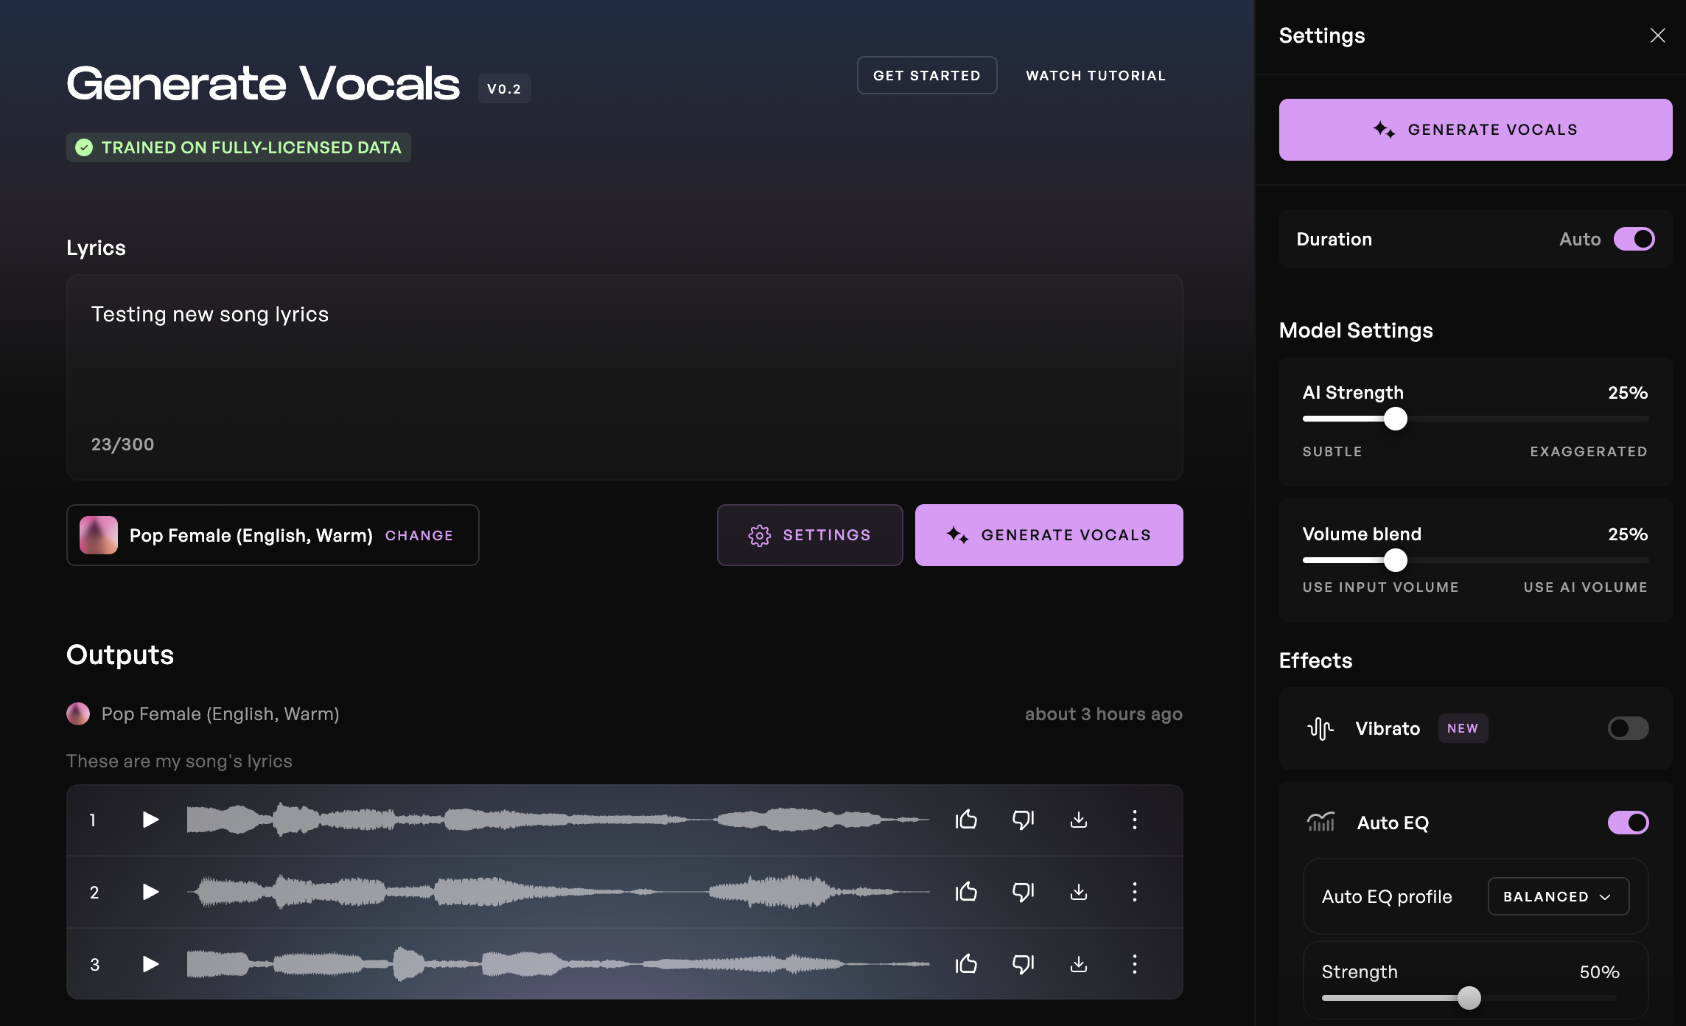Image resolution: width=1686 pixels, height=1026 pixels.
Task: Like output track 2 with thumbs up
Action: (966, 892)
